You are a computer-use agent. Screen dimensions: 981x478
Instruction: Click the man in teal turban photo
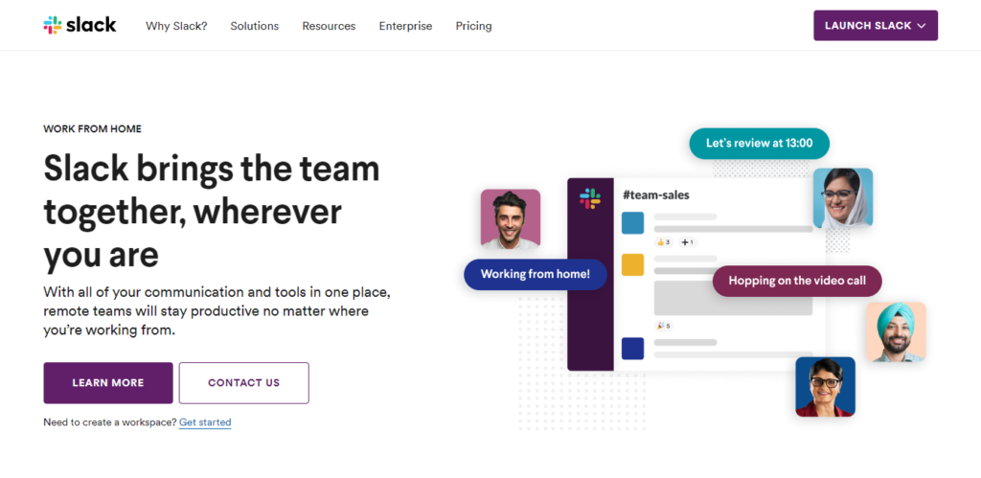tap(896, 331)
